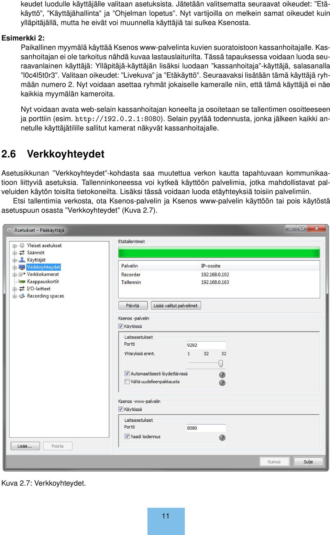Click the Poista button

[x=57, y=446]
